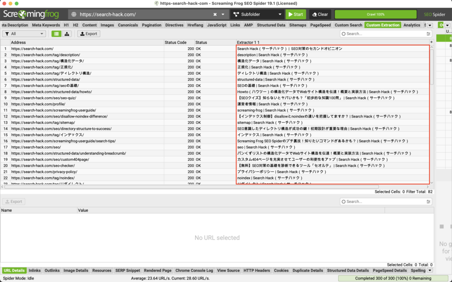Switch to the Inlinks bottom tab

pyautogui.click(x=34, y=271)
